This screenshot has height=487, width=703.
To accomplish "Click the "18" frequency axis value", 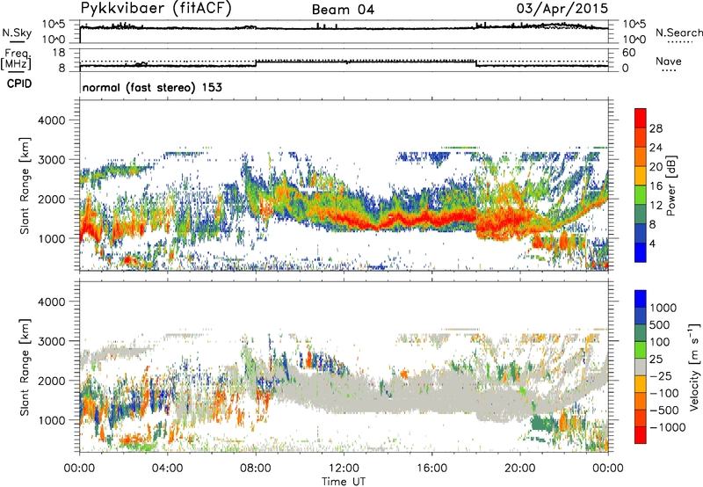I will click(x=59, y=53).
